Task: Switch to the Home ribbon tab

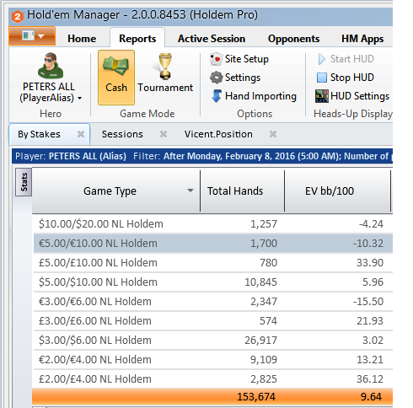Action: pos(82,39)
